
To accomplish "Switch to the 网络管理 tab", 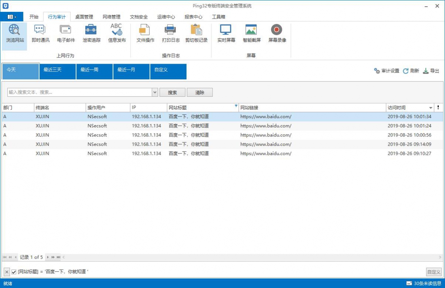I will point(112,17).
